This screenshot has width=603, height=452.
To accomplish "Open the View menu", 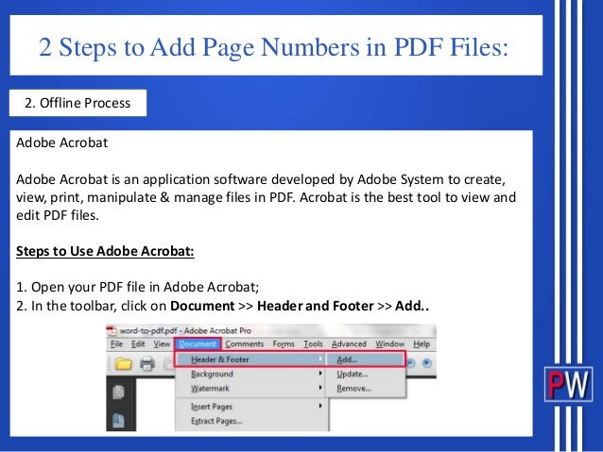I will click(x=162, y=343).
